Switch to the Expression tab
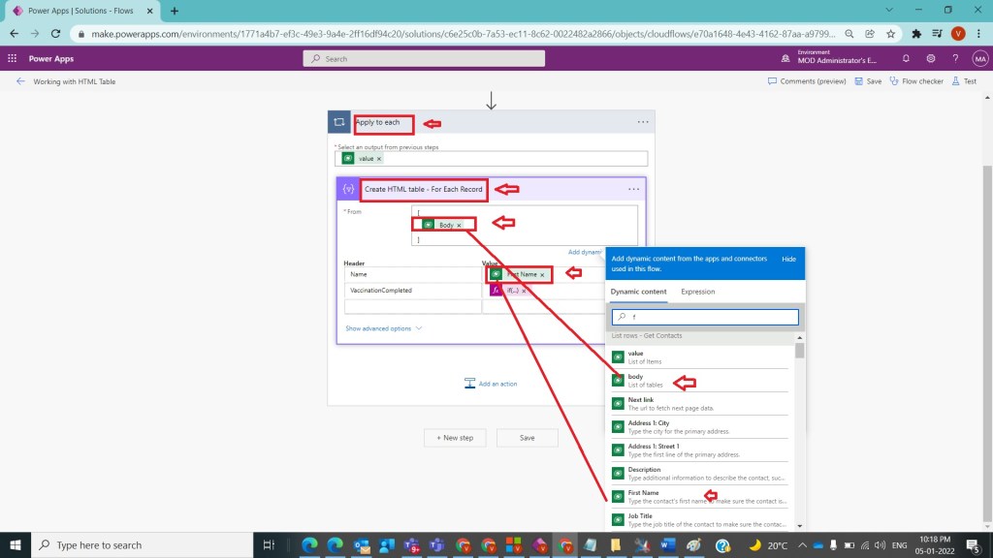Viewport: 993px width, 558px height. coord(697,292)
